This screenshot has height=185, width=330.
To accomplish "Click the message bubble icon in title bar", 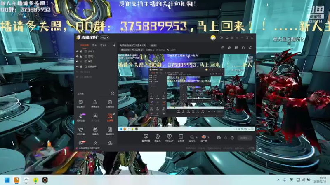I will pyautogui.click(x=221, y=38).
